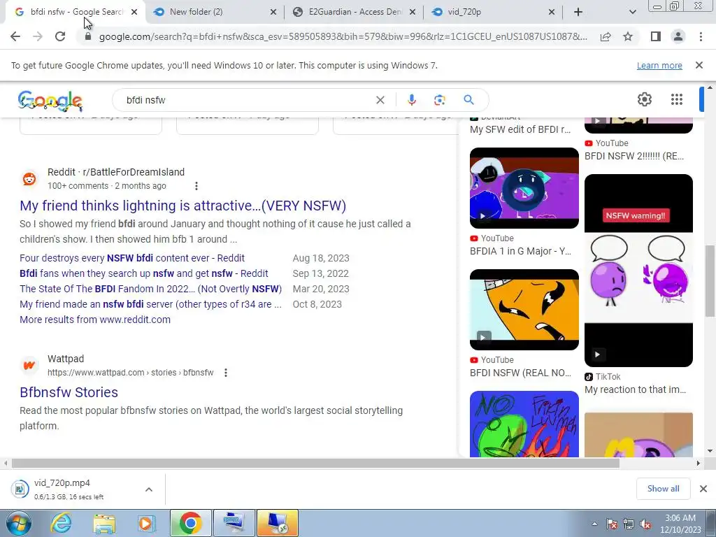The image size is (716, 537).
Task: Open Windows Explorer from taskbar
Action: [x=104, y=523]
